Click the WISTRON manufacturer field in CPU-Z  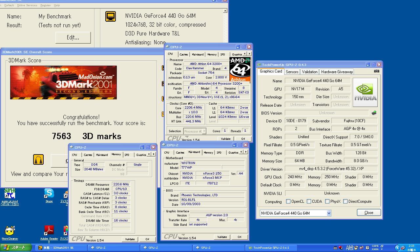click(212, 163)
